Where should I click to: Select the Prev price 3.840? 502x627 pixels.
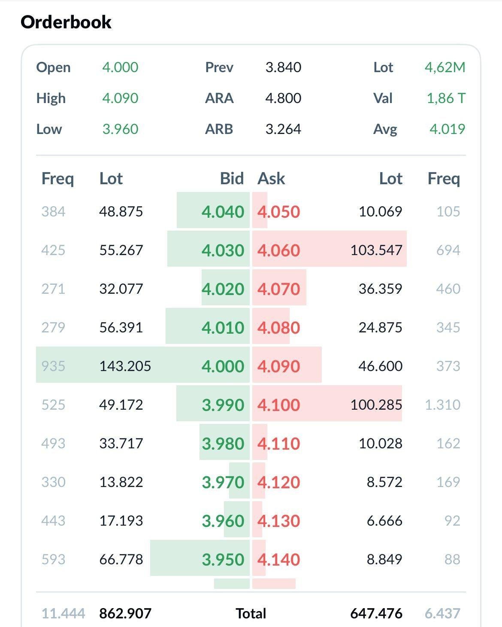pyautogui.click(x=283, y=67)
